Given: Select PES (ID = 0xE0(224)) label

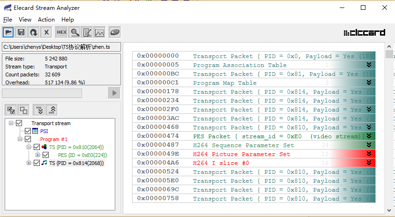Looking at the screenshot, I should (82, 155).
